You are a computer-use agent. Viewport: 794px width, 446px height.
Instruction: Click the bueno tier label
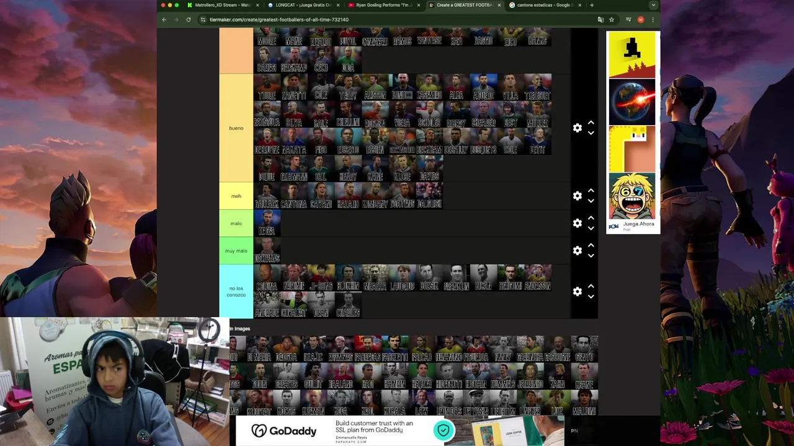click(x=236, y=128)
